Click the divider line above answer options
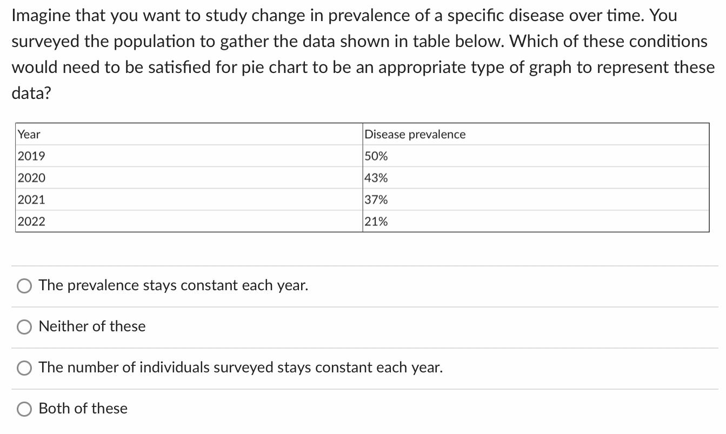Image resolution: width=726 pixels, height=434 pixels. 362,265
